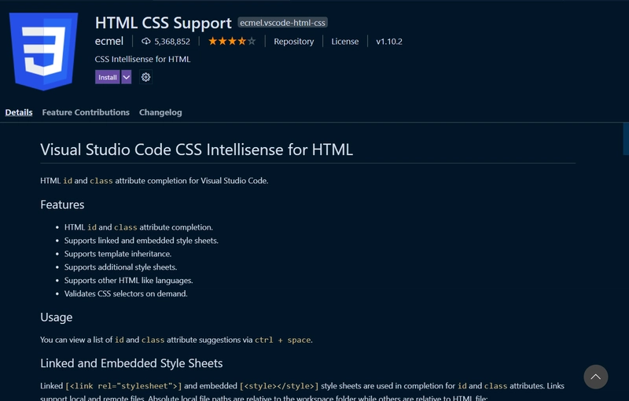This screenshot has width=629, height=401.
Task: Click the '<link rel="stylesheet">' code snippet
Action: (x=123, y=386)
